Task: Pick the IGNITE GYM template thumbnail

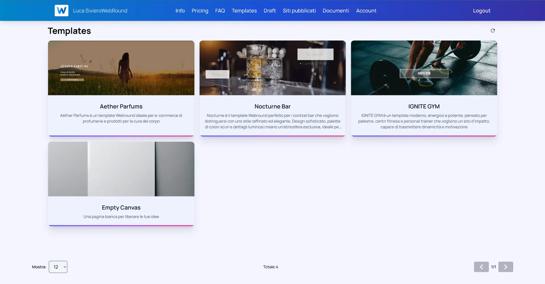Action: 424,68
